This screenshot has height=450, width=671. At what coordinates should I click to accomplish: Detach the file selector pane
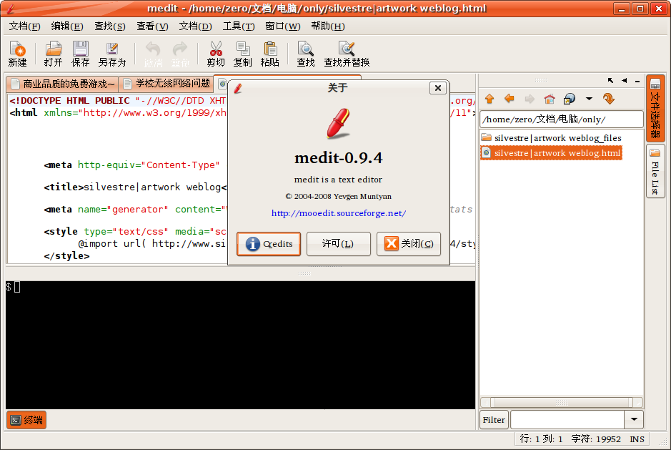[611, 80]
